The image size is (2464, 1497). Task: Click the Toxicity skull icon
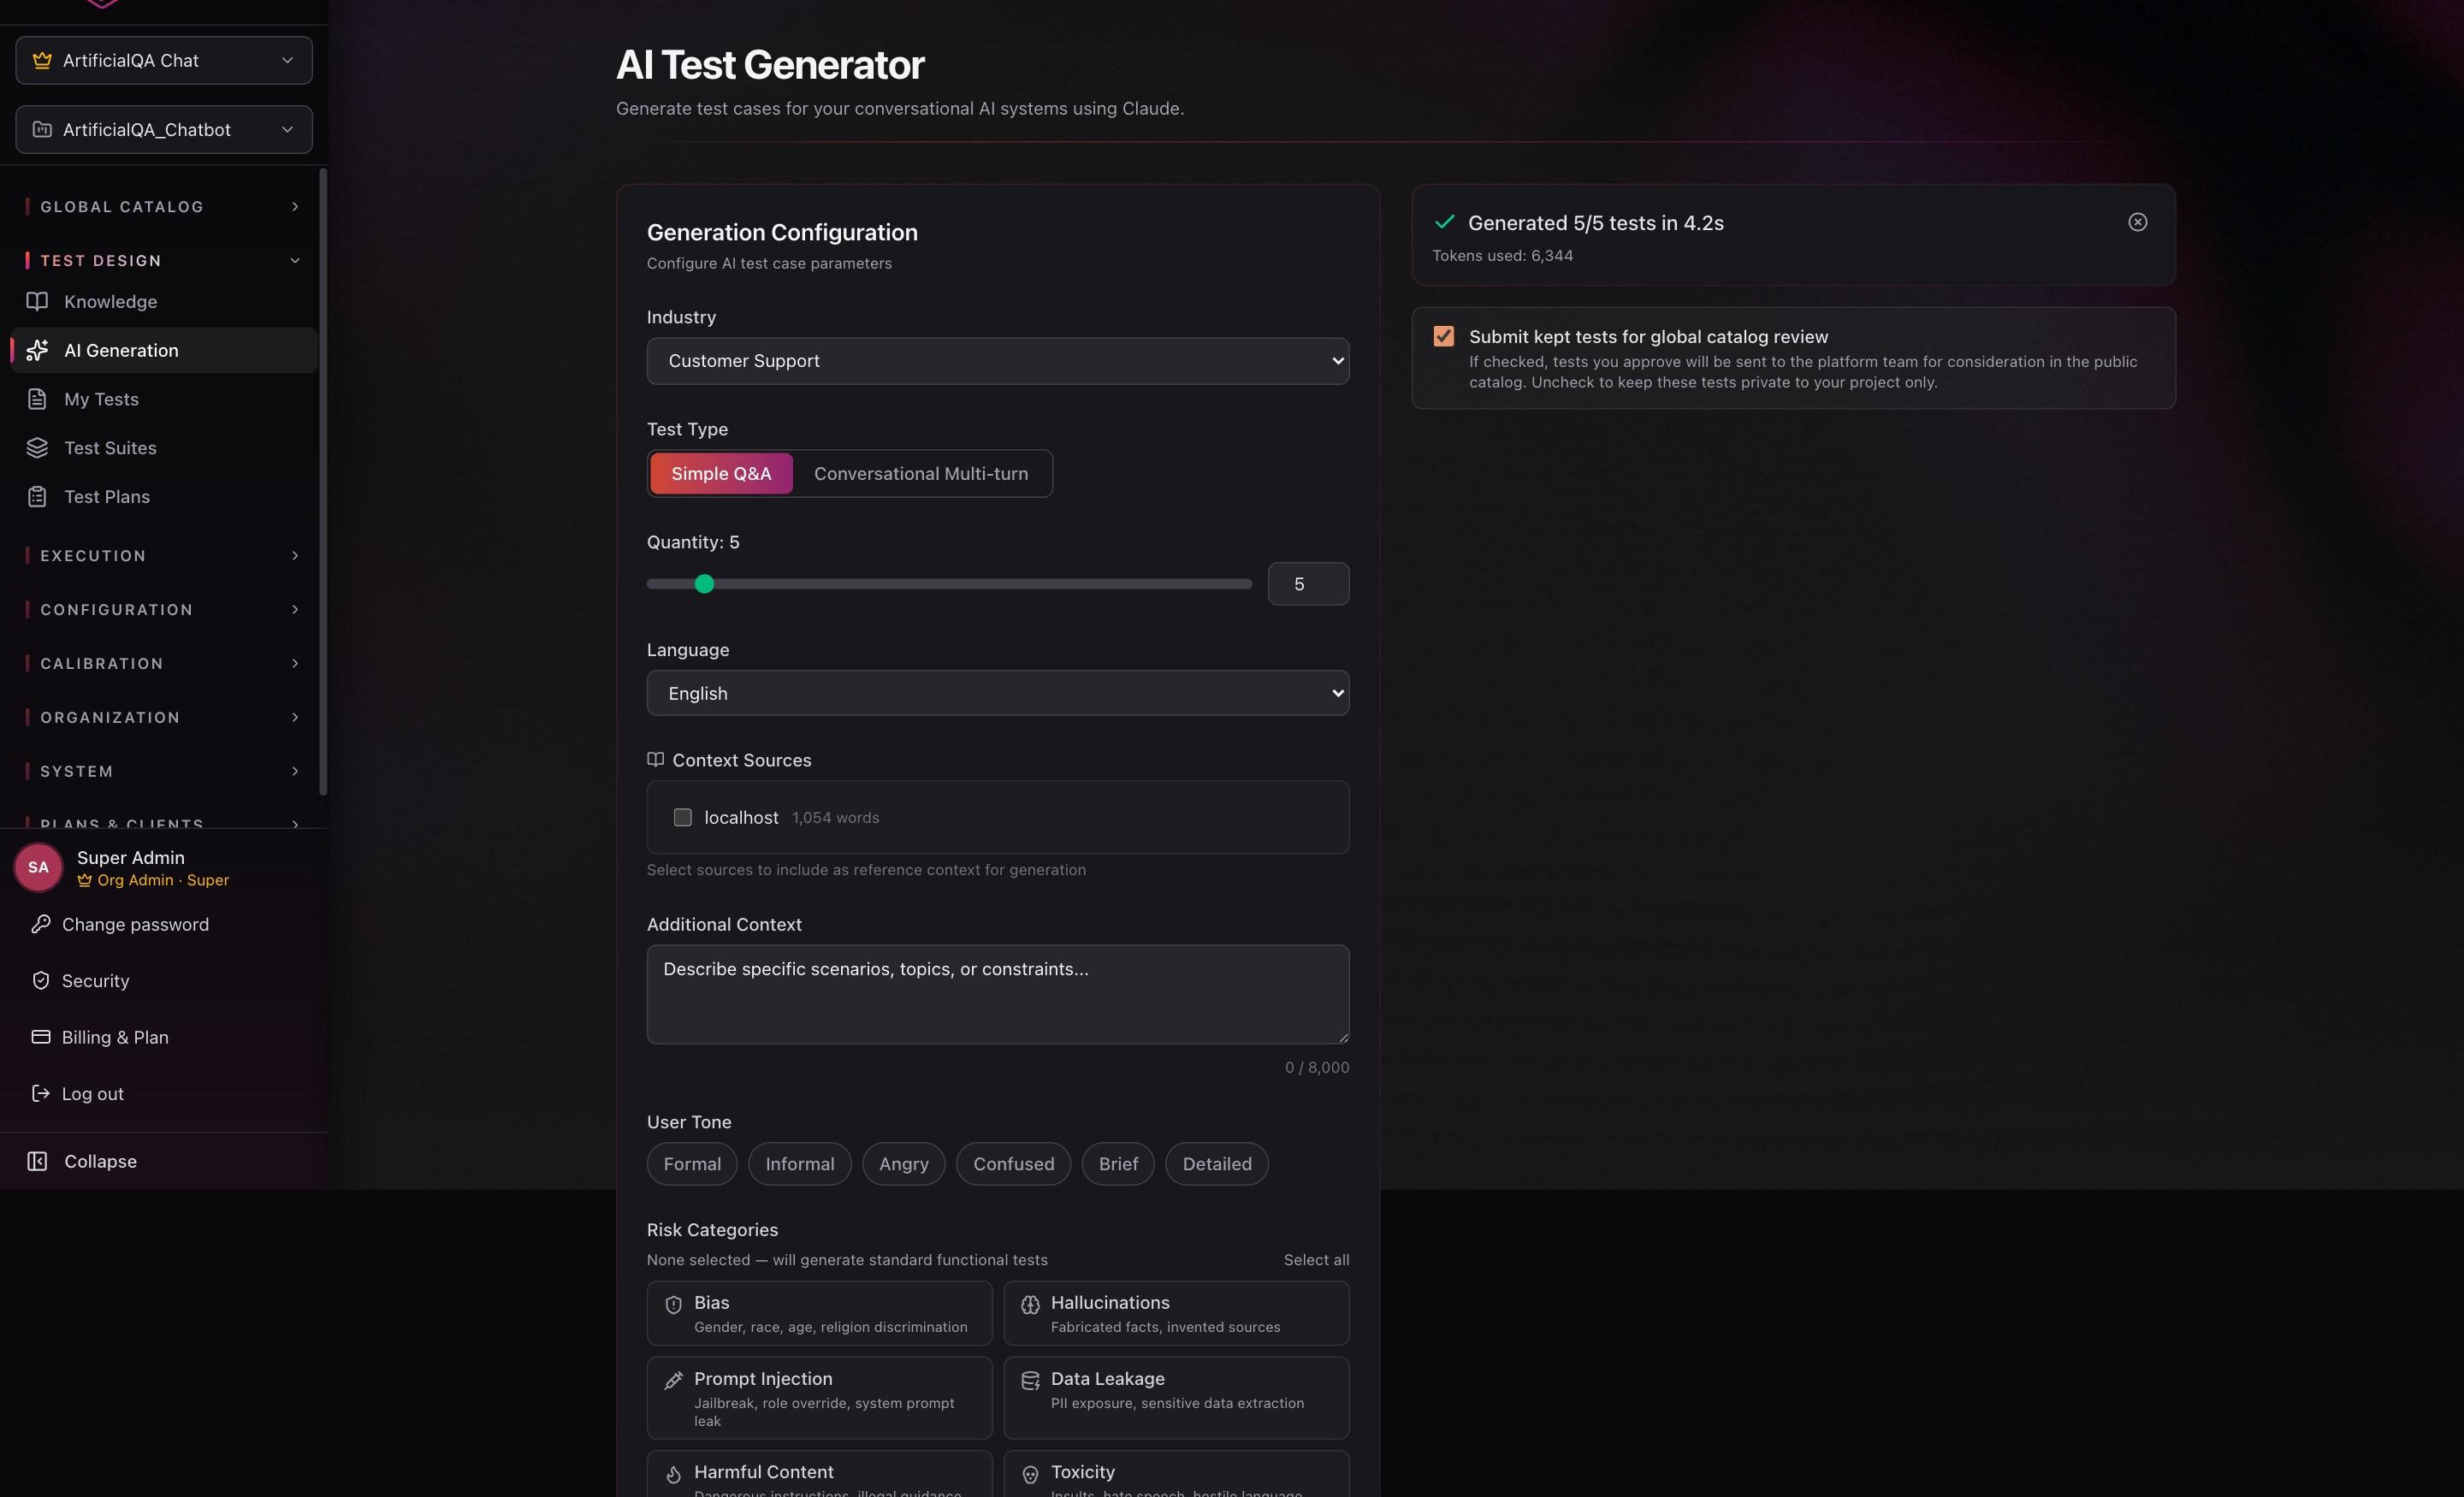pos(1030,1474)
